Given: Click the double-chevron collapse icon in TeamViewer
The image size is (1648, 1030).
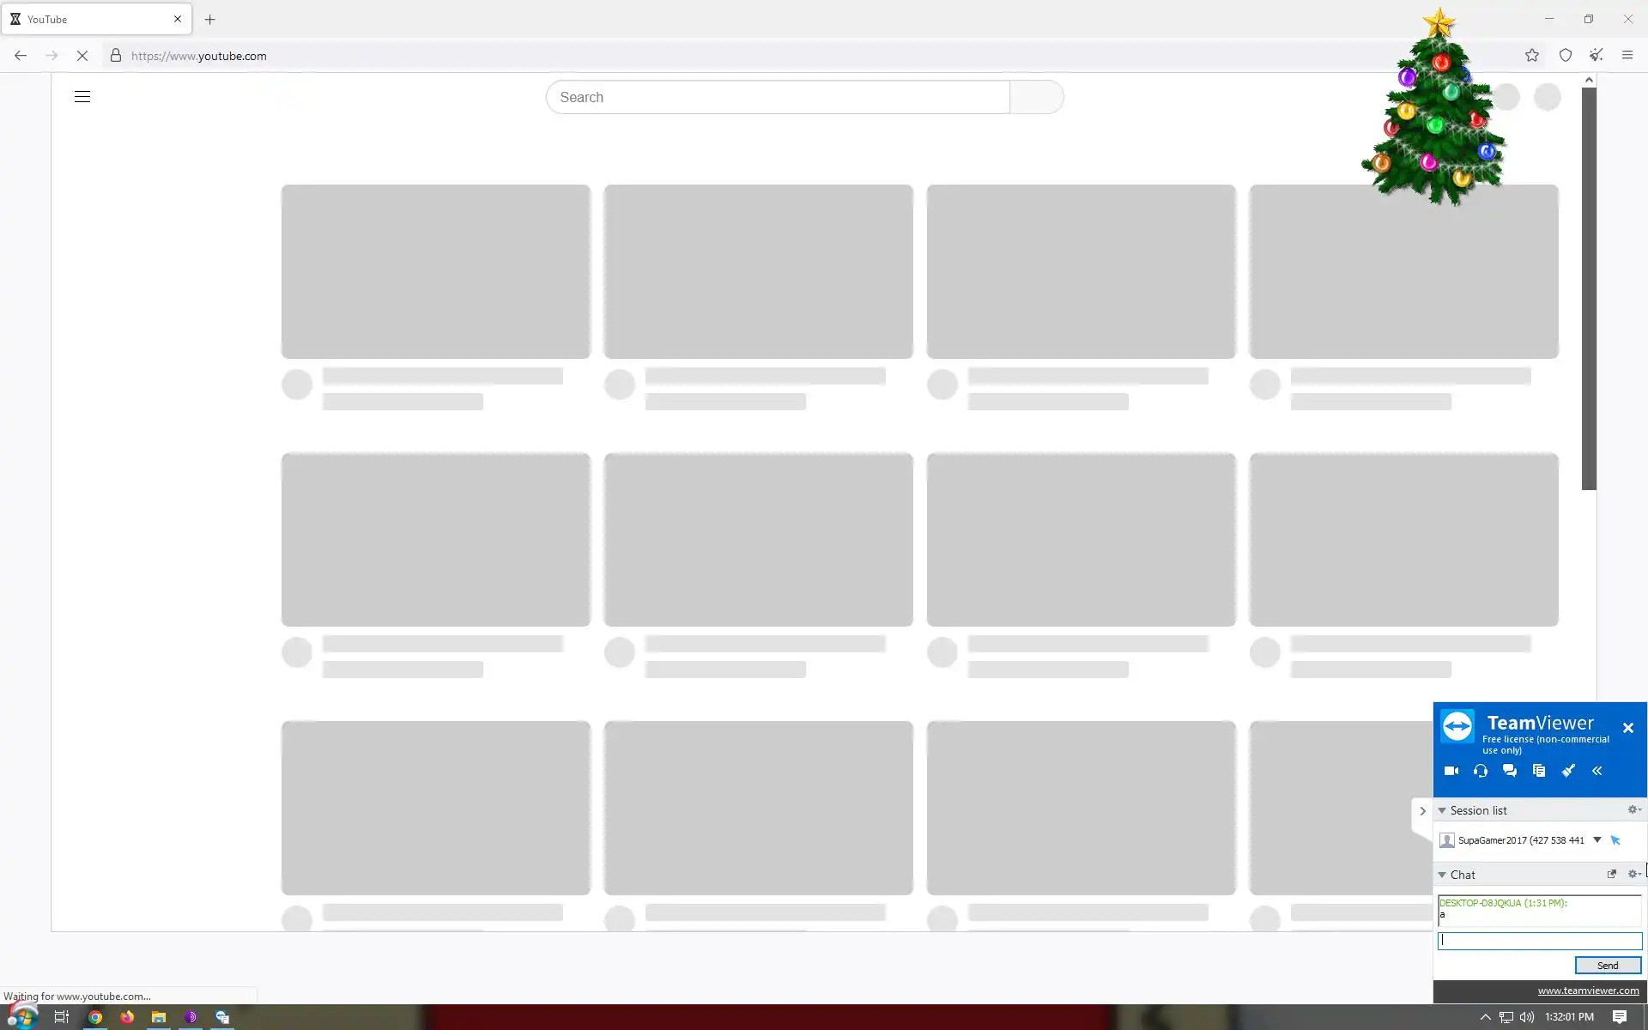Looking at the screenshot, I should pos(1597,771).
